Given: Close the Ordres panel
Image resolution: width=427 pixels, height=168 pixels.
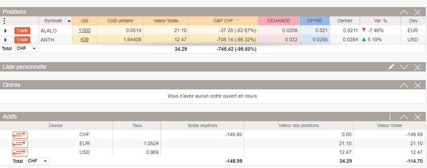Looking at the screenshot, I should click(x=418, y=85).
